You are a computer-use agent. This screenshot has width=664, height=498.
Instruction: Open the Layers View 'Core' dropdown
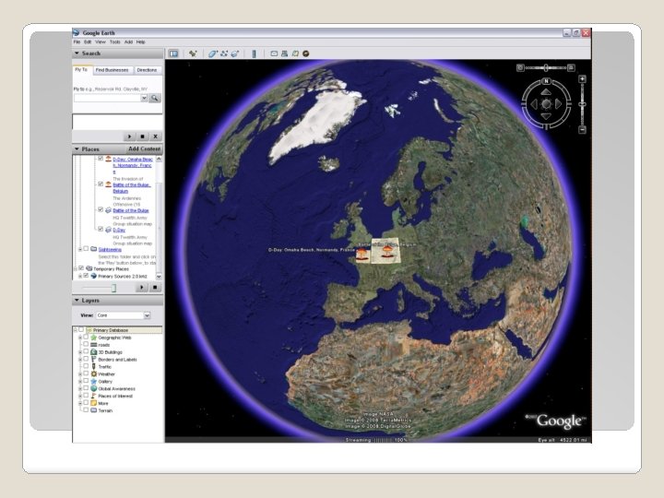click(147, 315)
